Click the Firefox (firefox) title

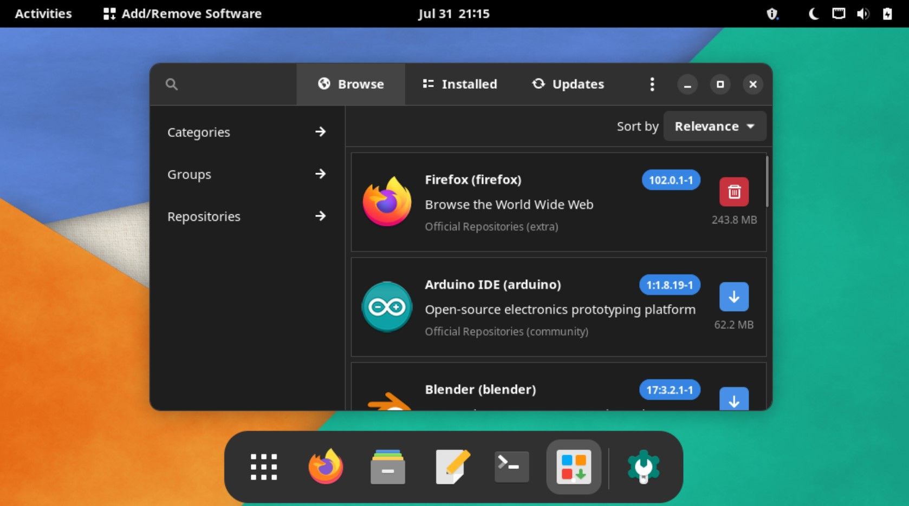click(x=473, y=180)
